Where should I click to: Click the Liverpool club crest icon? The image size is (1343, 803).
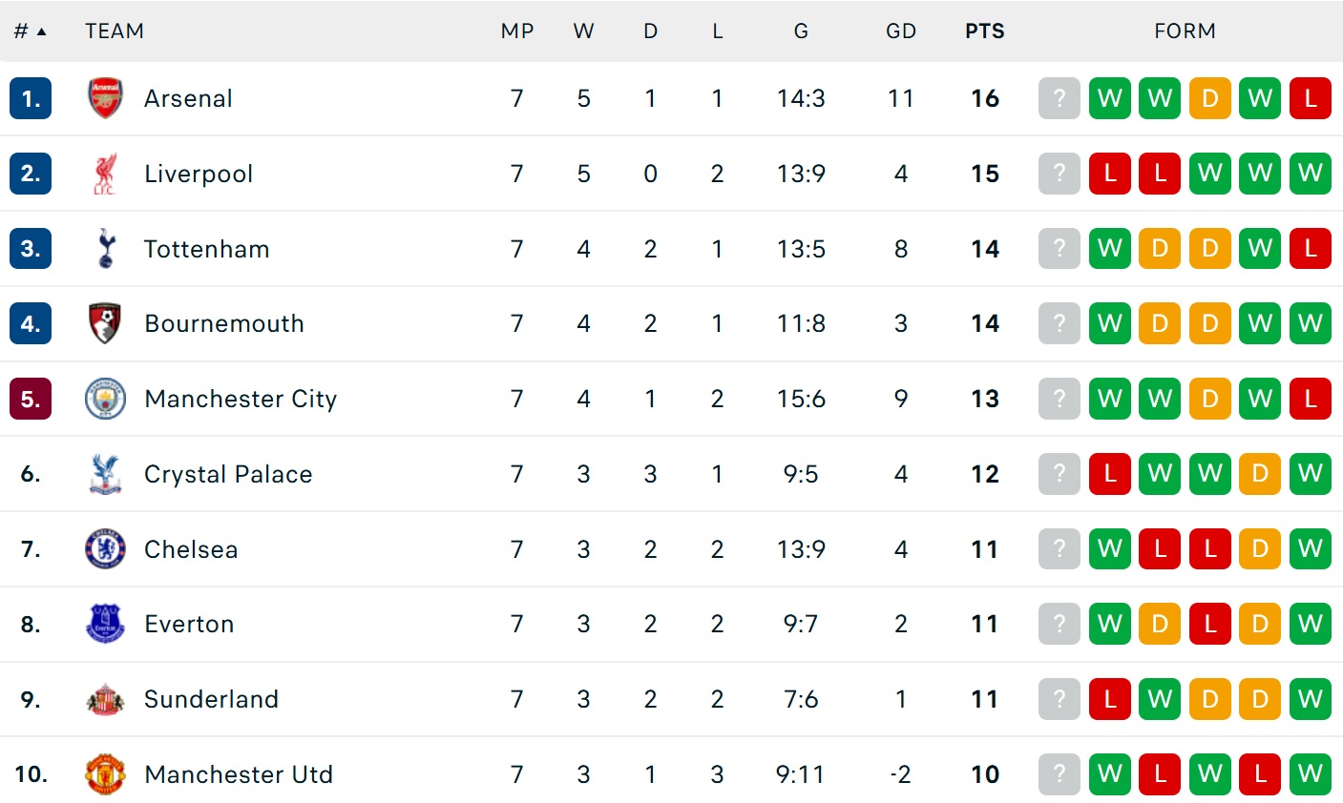pyautogui.click(x=105, y=174)
